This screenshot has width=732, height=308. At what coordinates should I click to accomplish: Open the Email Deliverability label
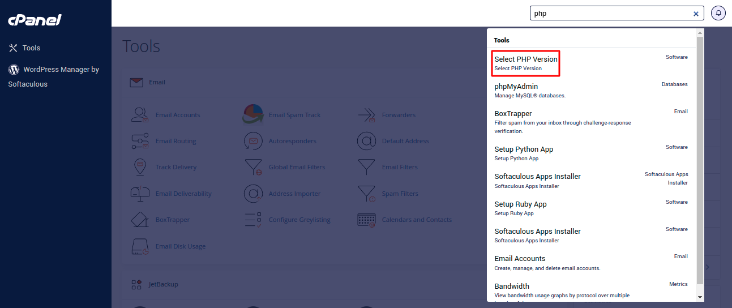click(183, 194)
